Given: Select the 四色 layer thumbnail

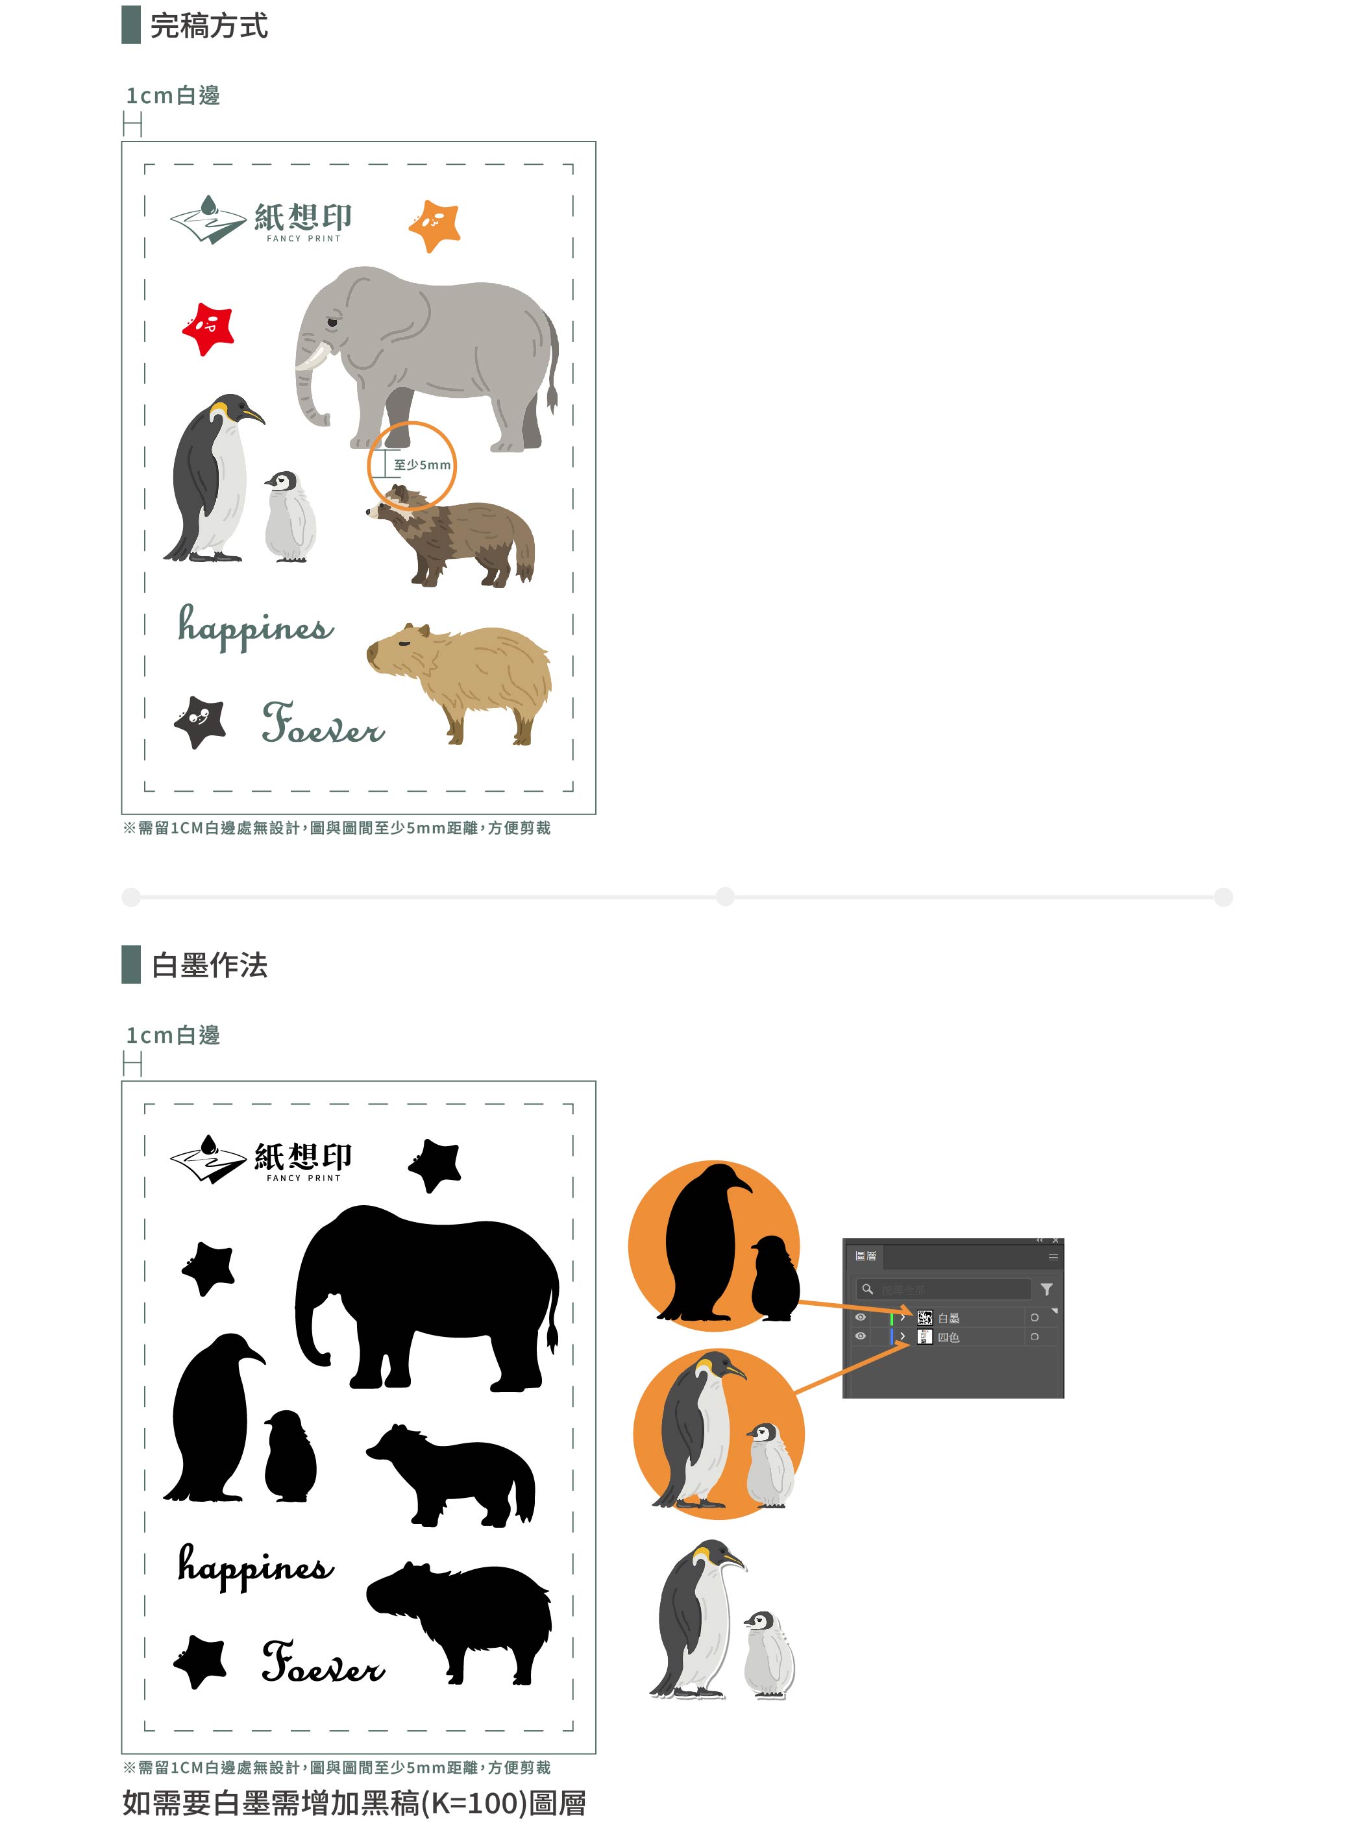Looking at the screenshot, I should coord(925,1336).
